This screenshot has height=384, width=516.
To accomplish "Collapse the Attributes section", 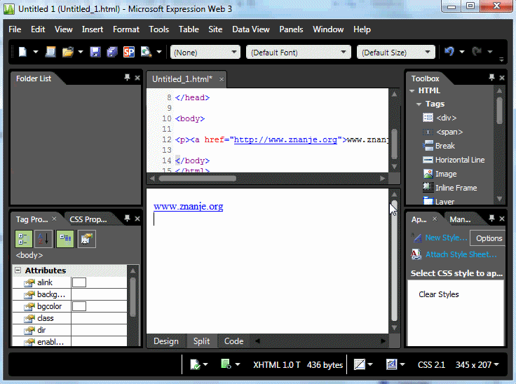I will click(x=18, y=270).
